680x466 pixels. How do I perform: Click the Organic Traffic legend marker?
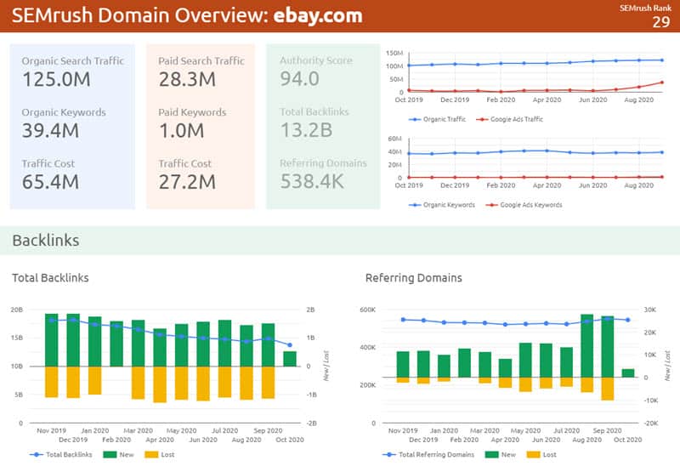pyautogui.click(x=413, y=120)
